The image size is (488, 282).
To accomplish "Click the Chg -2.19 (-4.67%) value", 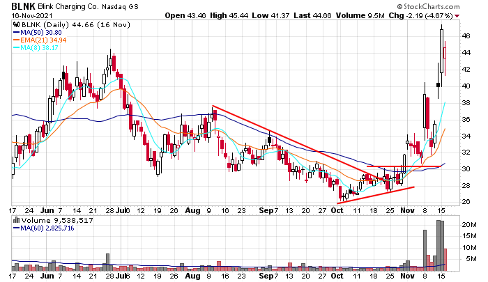I will [x=421, y=15].
